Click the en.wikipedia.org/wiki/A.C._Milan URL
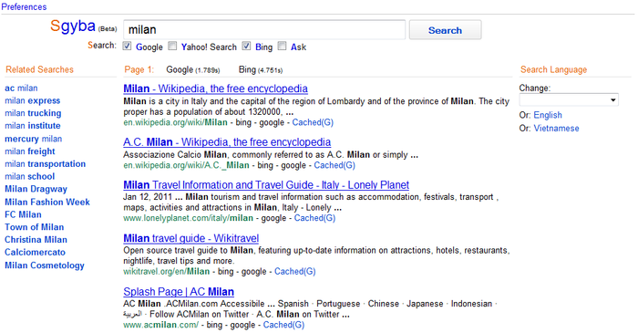Image resolution: width=638 pixels, height=333 pixels. (x=186, y=165)
